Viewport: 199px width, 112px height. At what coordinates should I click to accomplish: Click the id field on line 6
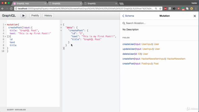click(x=11, y=40)
